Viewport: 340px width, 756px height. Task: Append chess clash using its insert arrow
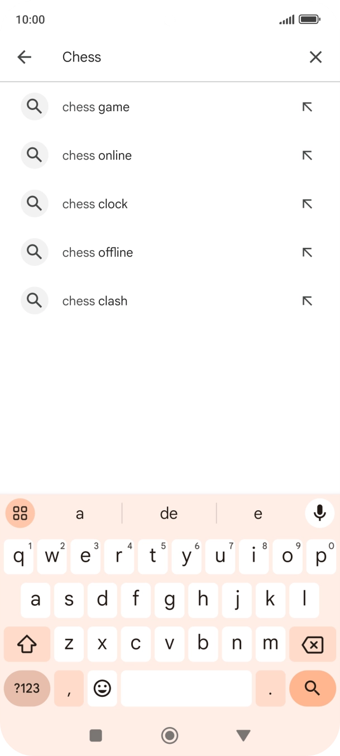307,300
